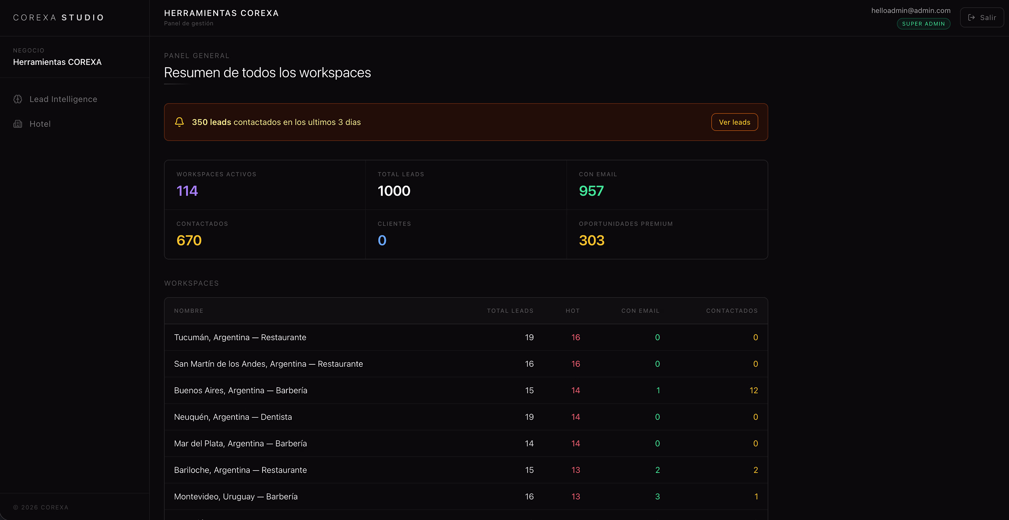Sort by the TOTAL LEADS column header
Screen dimensions: 1009x520
[x=510, y=311]
